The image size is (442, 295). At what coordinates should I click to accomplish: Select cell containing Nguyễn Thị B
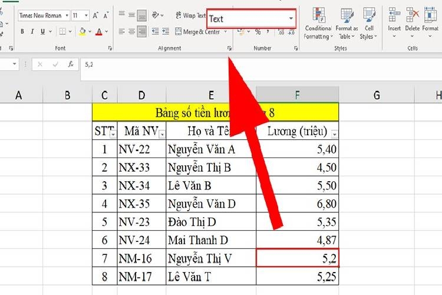pos(211,168)
